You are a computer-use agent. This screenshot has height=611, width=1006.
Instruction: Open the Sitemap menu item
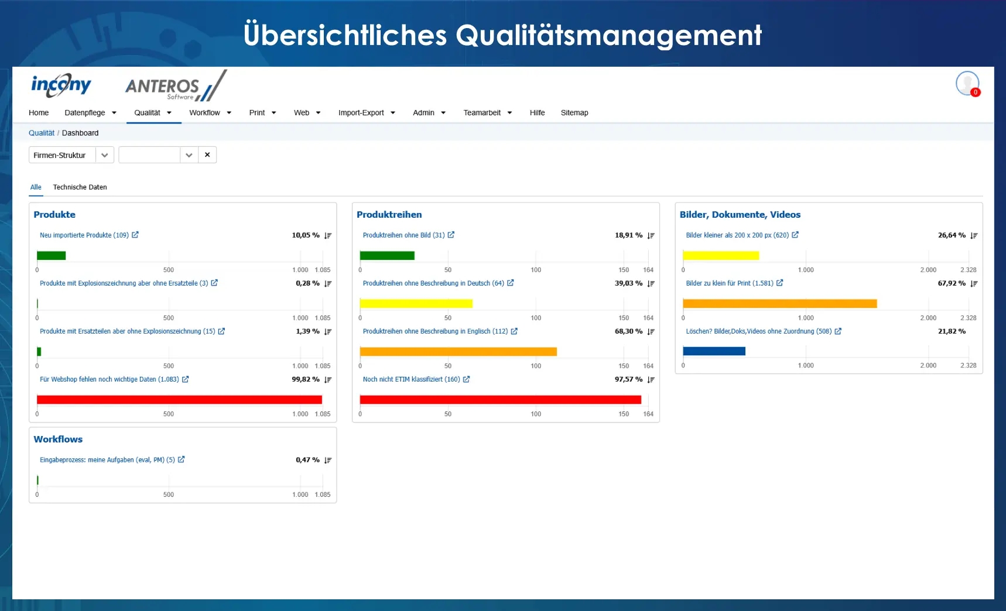[574, 112]
